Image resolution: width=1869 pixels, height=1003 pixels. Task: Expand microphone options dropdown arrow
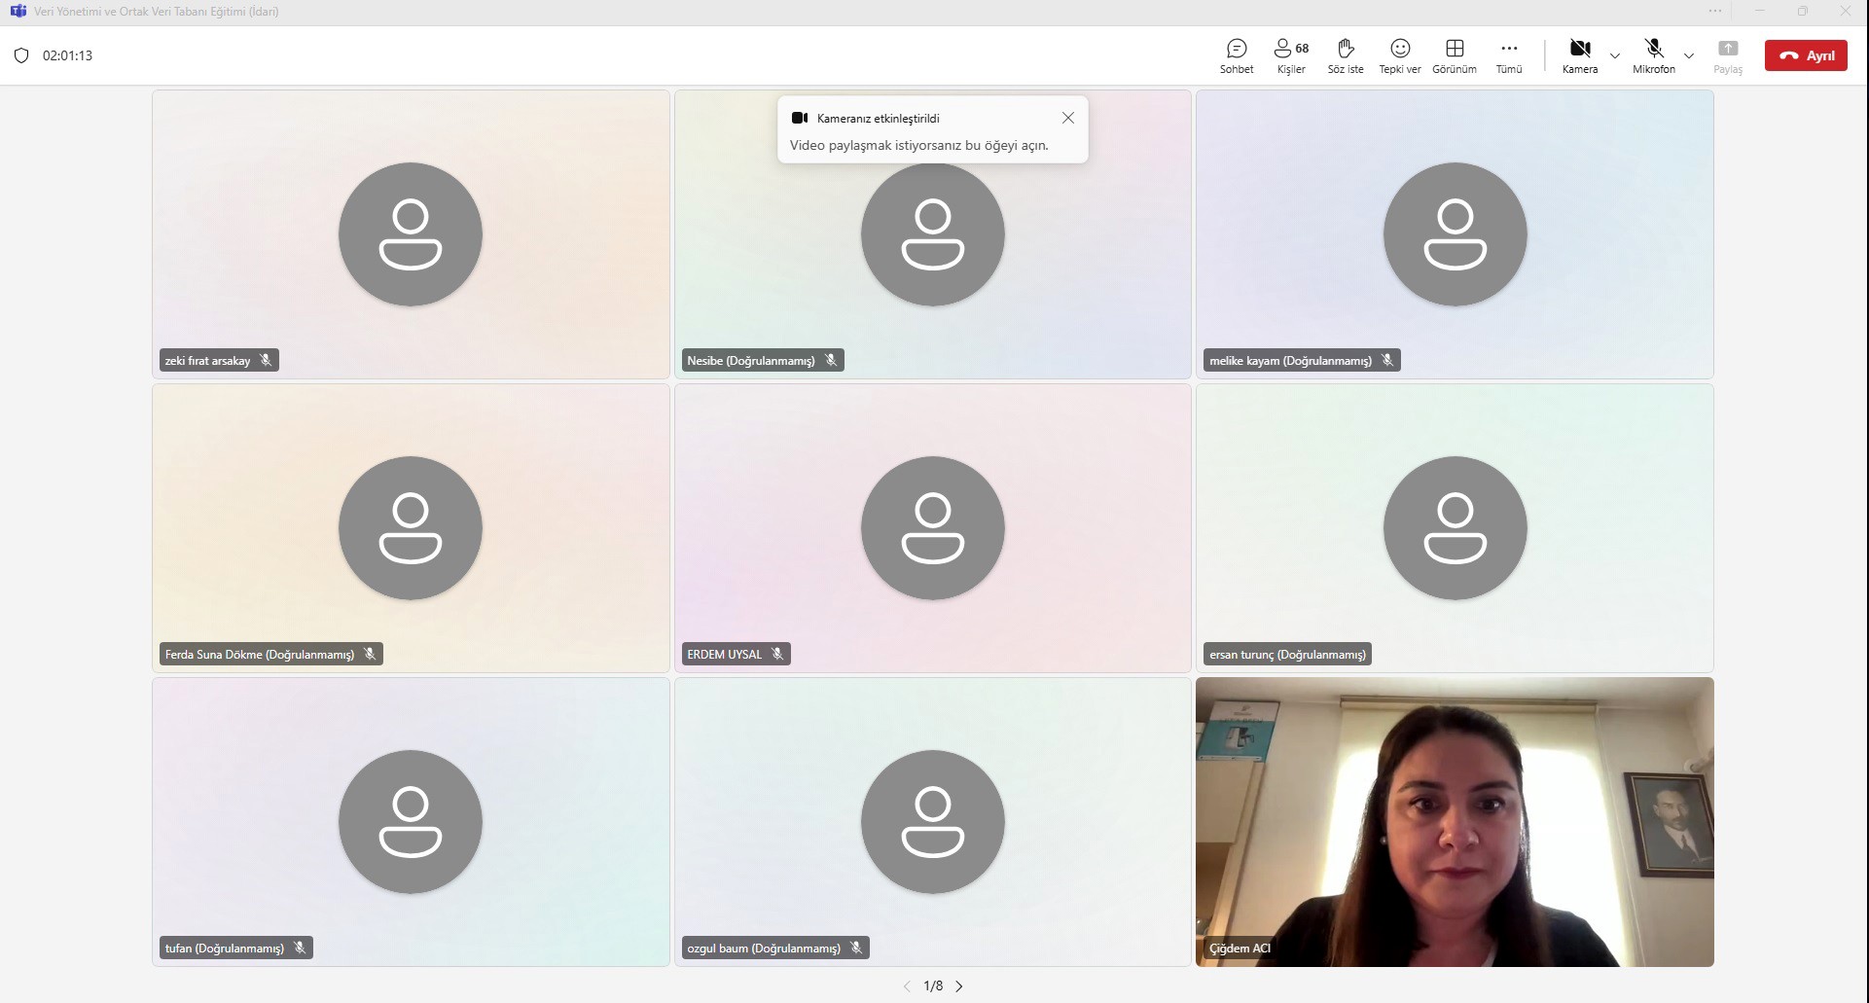click(x=1689, y=56)
